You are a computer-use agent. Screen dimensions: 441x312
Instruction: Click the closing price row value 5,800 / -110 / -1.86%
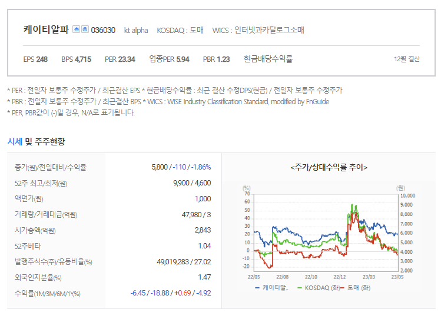click(x=181, y=167)
